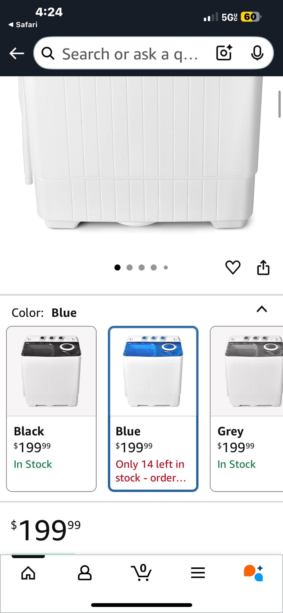Select Black color option
Screen dimensions: 283x613
pyautogui.click(x=51, y=409)
